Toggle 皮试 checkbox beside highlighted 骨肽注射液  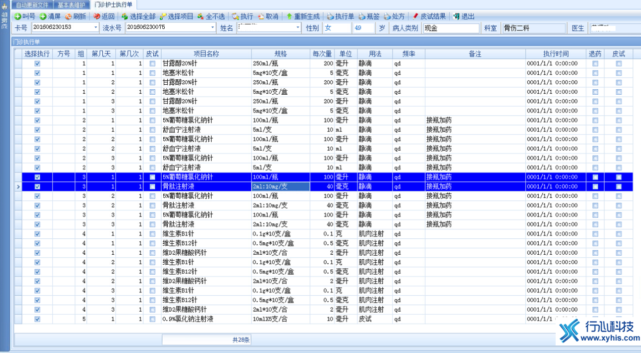(152, 186)
